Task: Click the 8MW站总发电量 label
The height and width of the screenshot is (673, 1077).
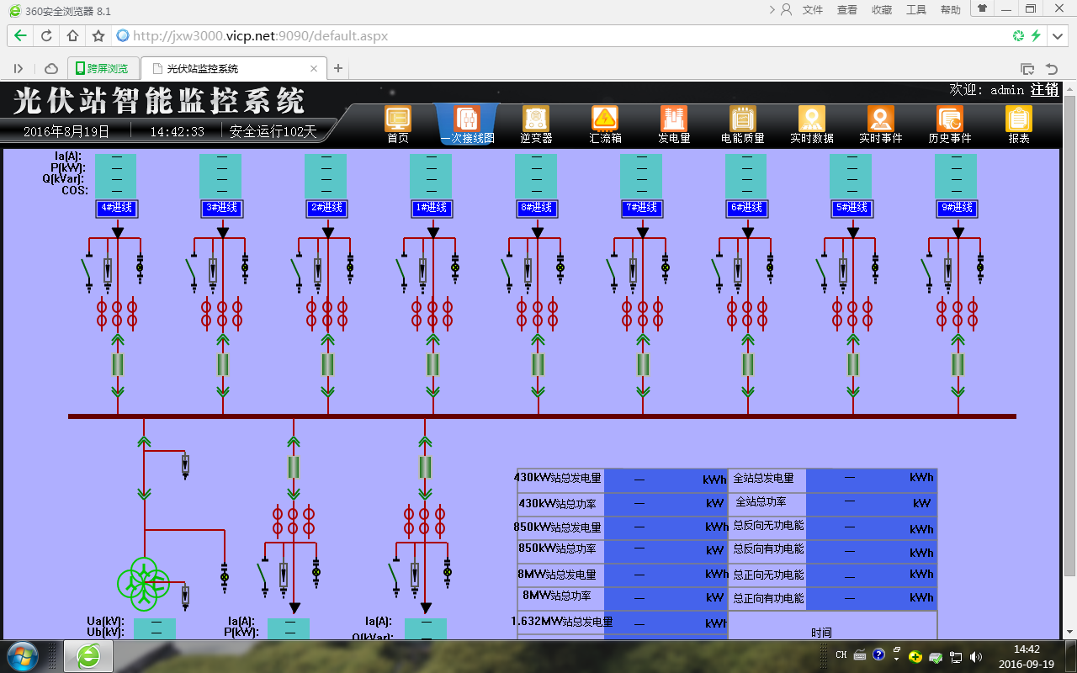Action: pyautogui.click(x=557, y=575)
